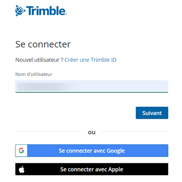Click the Trimble globe logo icon
Screen dimensions: 182x182
(x=20, y=10)
